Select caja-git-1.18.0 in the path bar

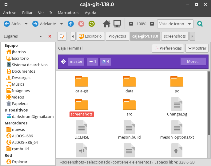145,36
